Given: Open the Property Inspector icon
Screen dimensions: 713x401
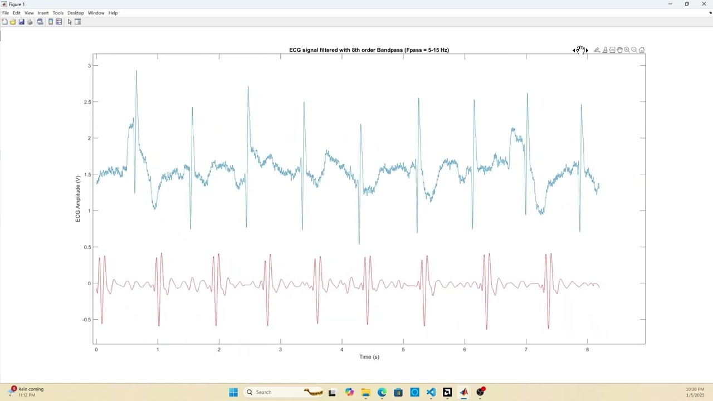Looking at the screenshot, I should (78, 22).
